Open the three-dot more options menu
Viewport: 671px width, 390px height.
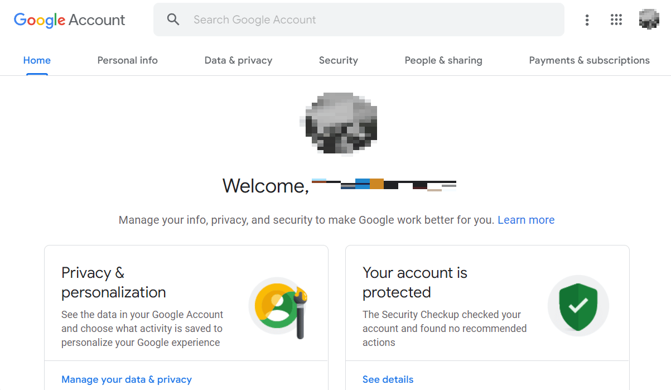tap(587, 20)
